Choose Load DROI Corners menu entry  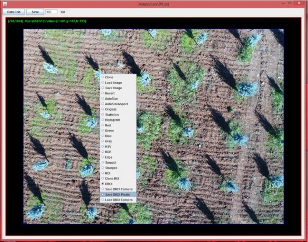(118, 200)
